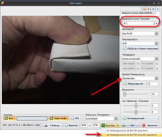This screenshot has width=162, height=137.
Task: Click the blue down arrow icon
Action: pos(158,9)
